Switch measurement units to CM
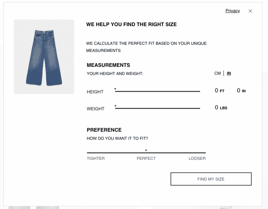Image resolution: width=268 pixels, height=209 pixels. (x=217, y=73)
